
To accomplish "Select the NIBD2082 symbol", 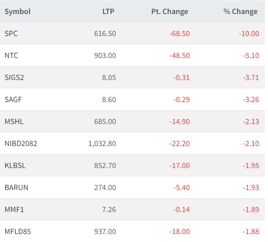I will (x=21, y=143).
